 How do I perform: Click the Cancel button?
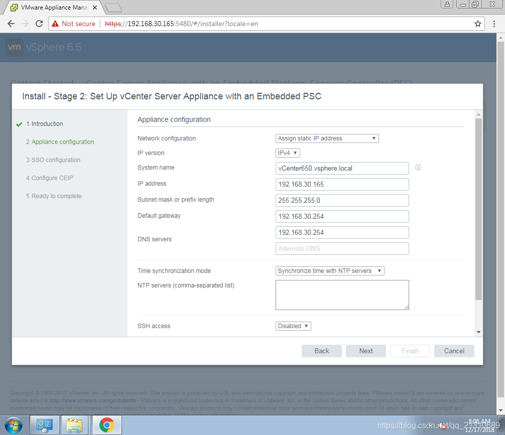[454, 351]
